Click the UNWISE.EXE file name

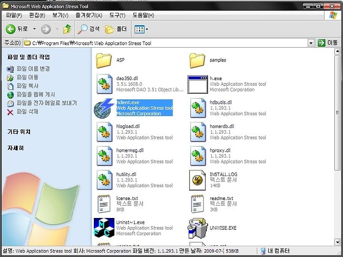pyautogui.click(x=223, y=228)
